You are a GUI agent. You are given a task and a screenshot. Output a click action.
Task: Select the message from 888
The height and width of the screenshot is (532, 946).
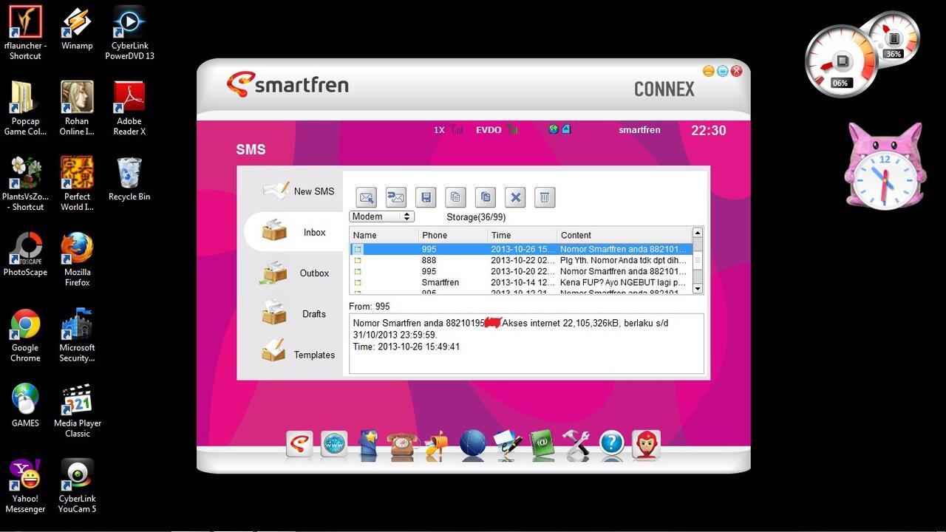click(520, 260)
